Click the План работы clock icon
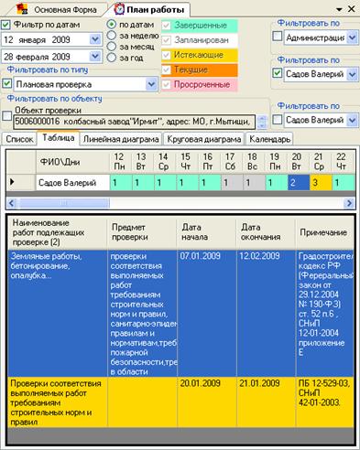Screen dimensions: 360x450 [119, 9]
